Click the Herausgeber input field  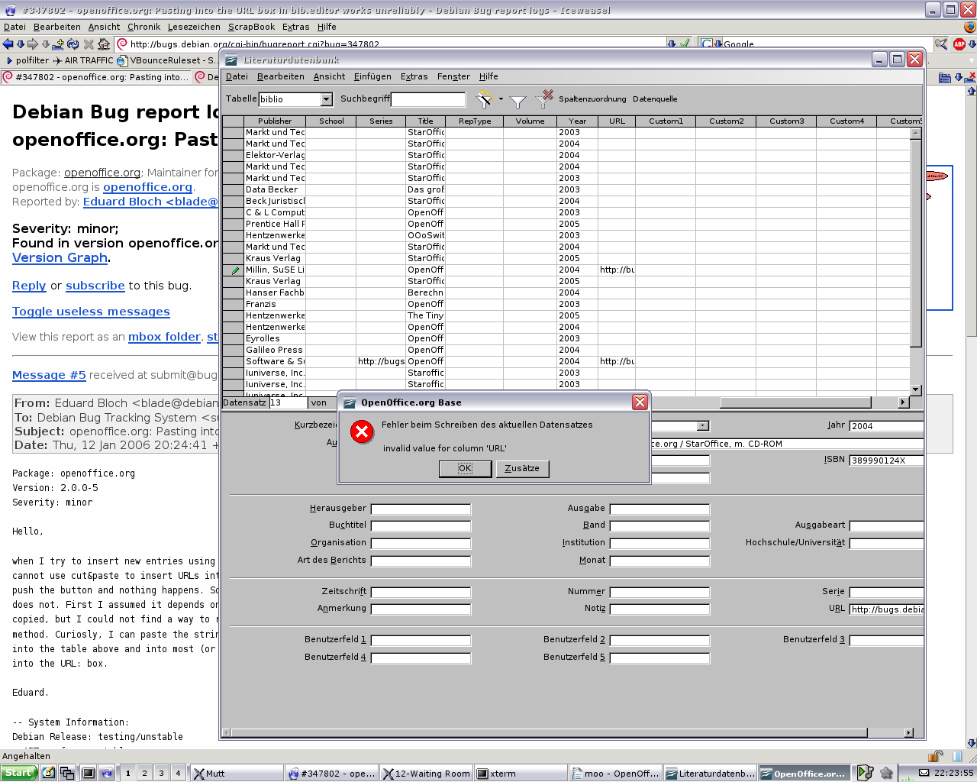pos(421,509)
